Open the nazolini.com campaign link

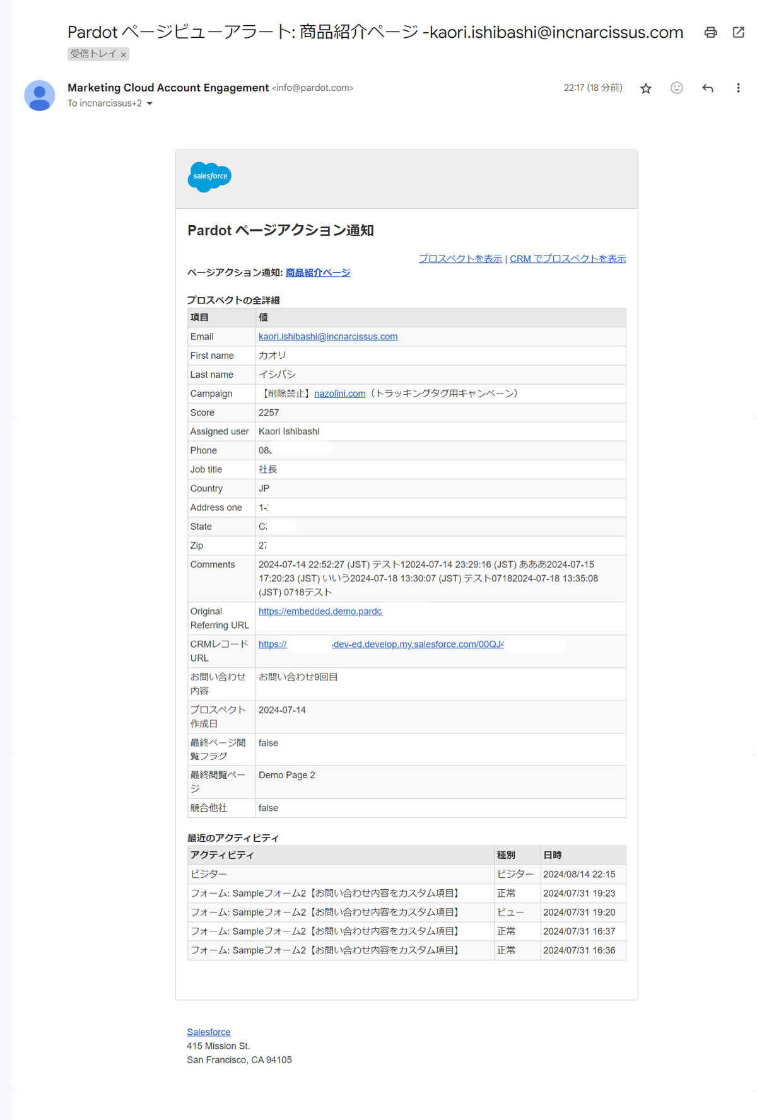tap(339, 394)
